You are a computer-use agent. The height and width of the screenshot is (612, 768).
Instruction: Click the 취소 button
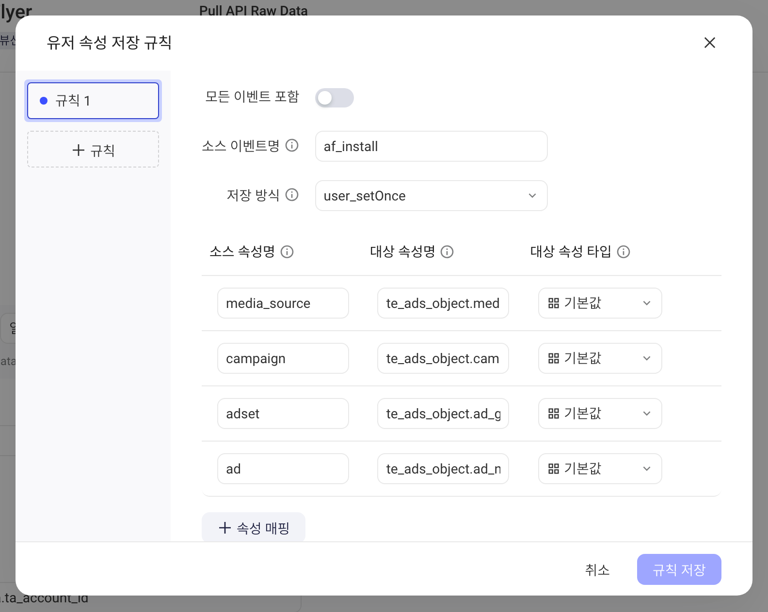(597, 569)
